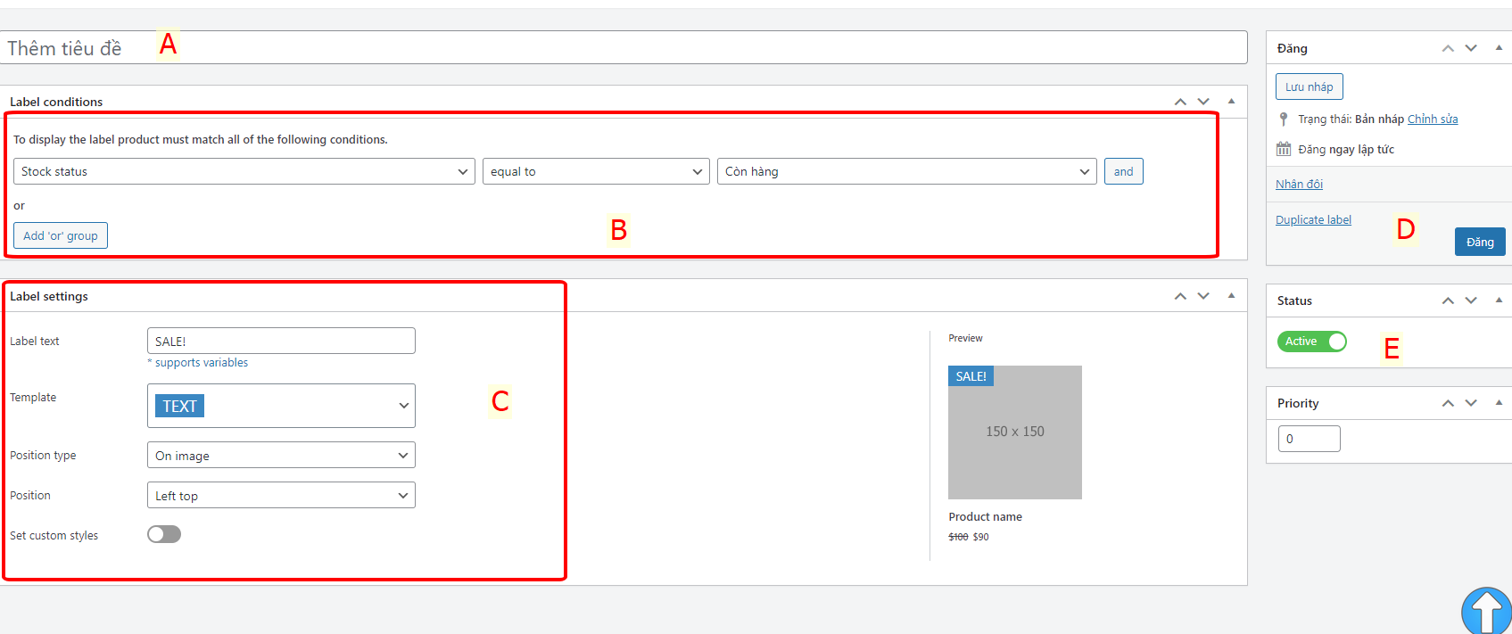Move Label settings panel down
The width and height of the screenshot is (1512, 634).
click(1203, 296)
